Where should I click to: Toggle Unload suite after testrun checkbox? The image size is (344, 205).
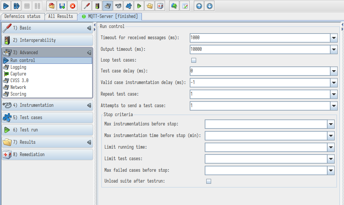coord(208,181)
